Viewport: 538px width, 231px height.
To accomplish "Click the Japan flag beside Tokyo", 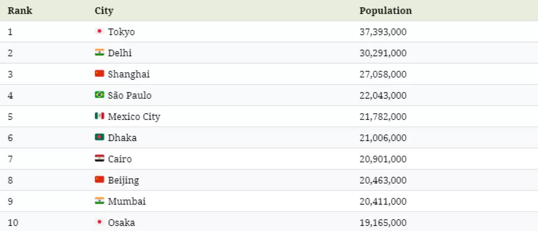I will pyautogui.click(x=99, y=32).
